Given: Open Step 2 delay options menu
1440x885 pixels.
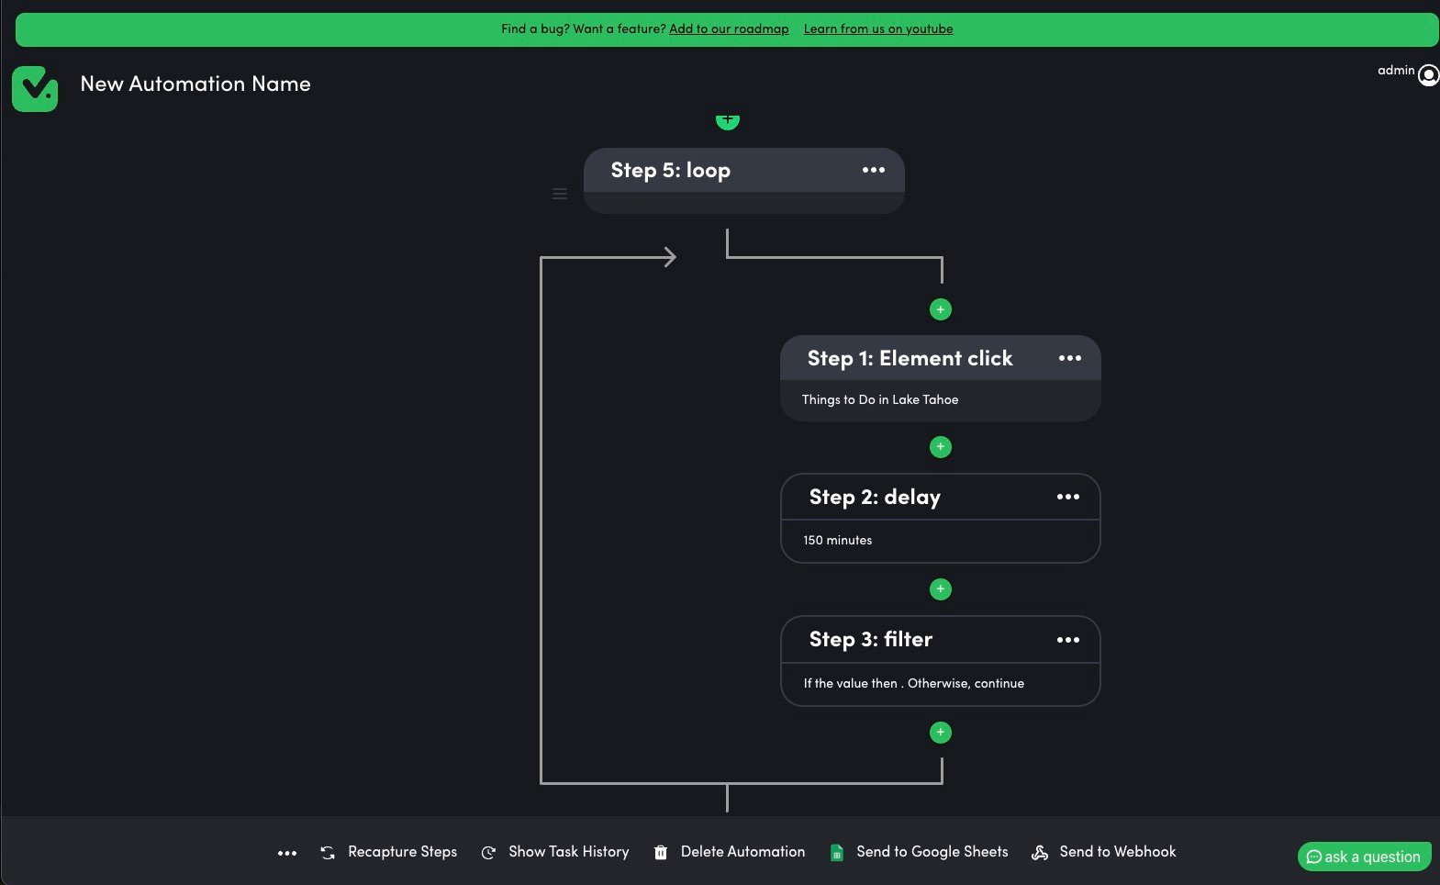Looking at the screenshot, I should [1067, 497].
